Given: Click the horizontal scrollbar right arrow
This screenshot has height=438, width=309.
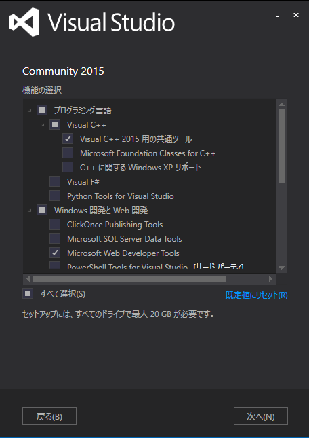Looking at the screenshot, I should [x=270, y=278].
